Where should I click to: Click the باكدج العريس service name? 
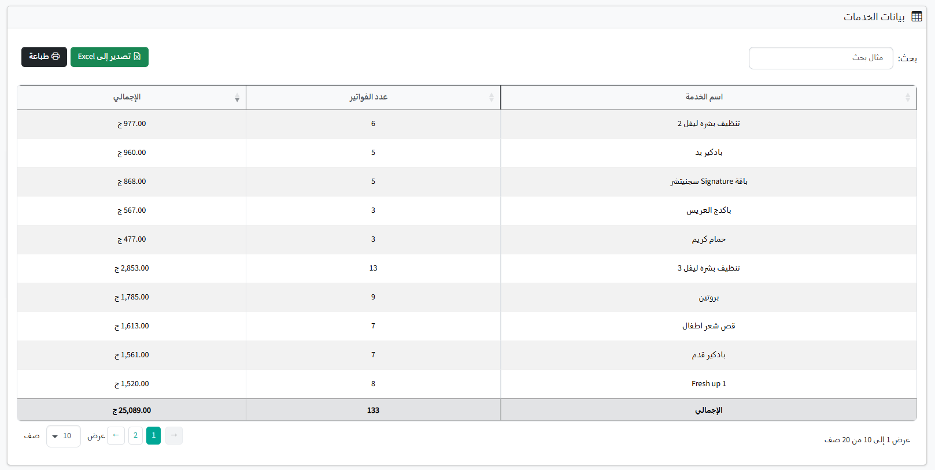pos(708,210)
